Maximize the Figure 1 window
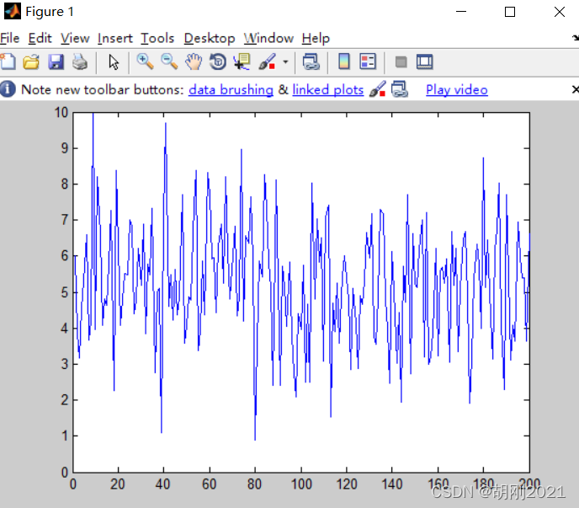The height and width of the screenshot is (508, 579). point(510,12)
